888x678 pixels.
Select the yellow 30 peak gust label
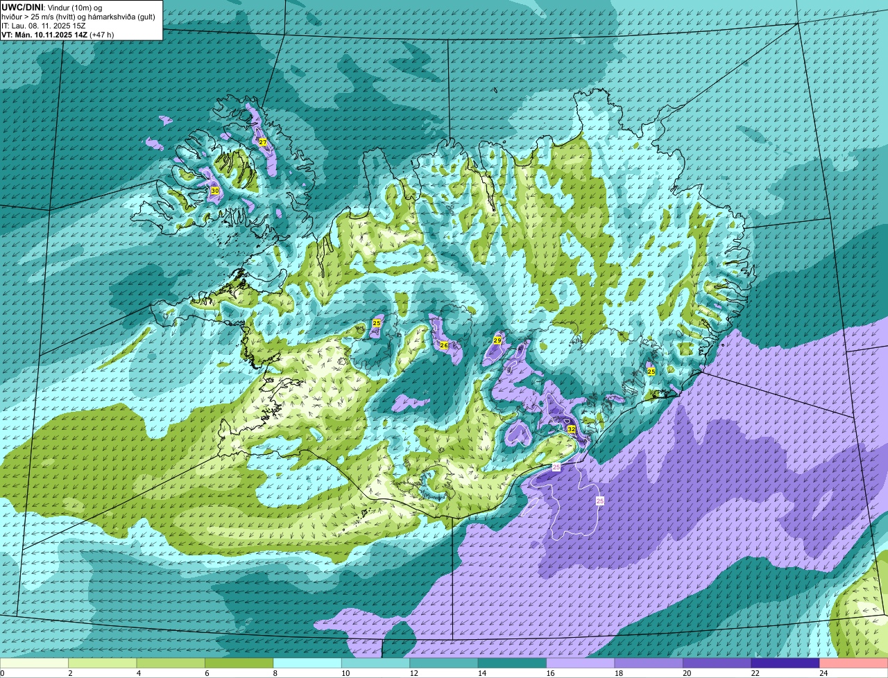click(x=215, y=191)
